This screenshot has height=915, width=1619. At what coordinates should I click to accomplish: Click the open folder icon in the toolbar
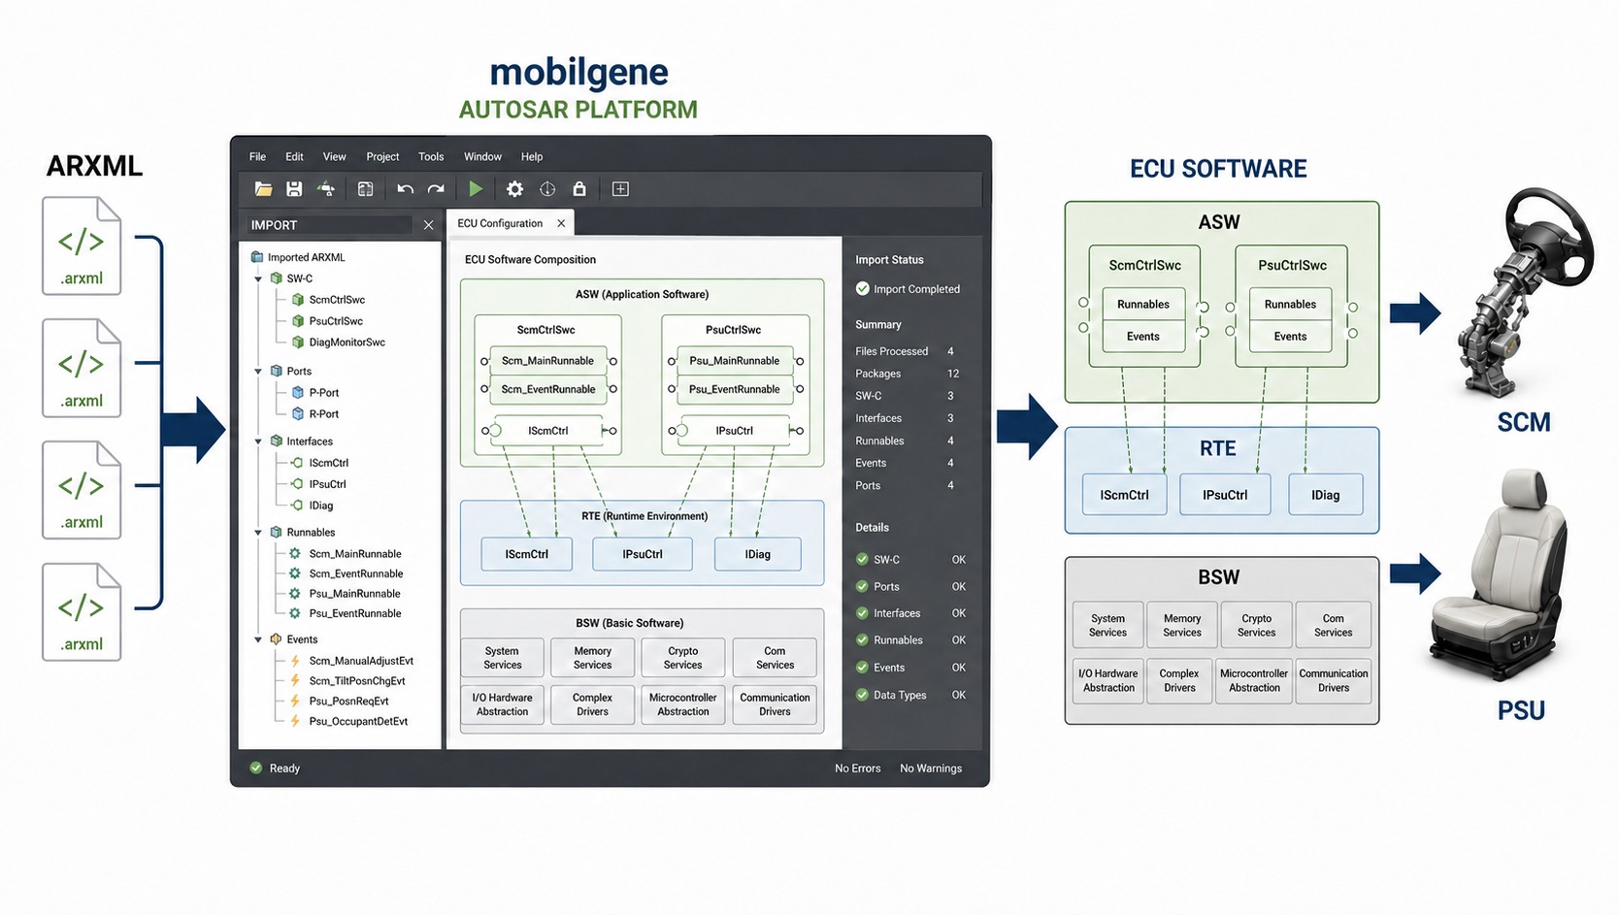(x=263, y=189)
